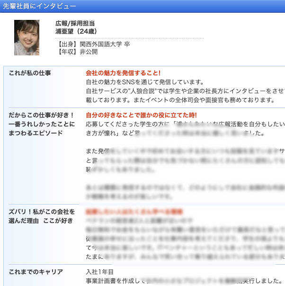Image resolution: width=285 pixels, height=286 pixels.
Task: Click the sentence 自社の魅力をSNSを通じて発信しています。
Action: 145,82
